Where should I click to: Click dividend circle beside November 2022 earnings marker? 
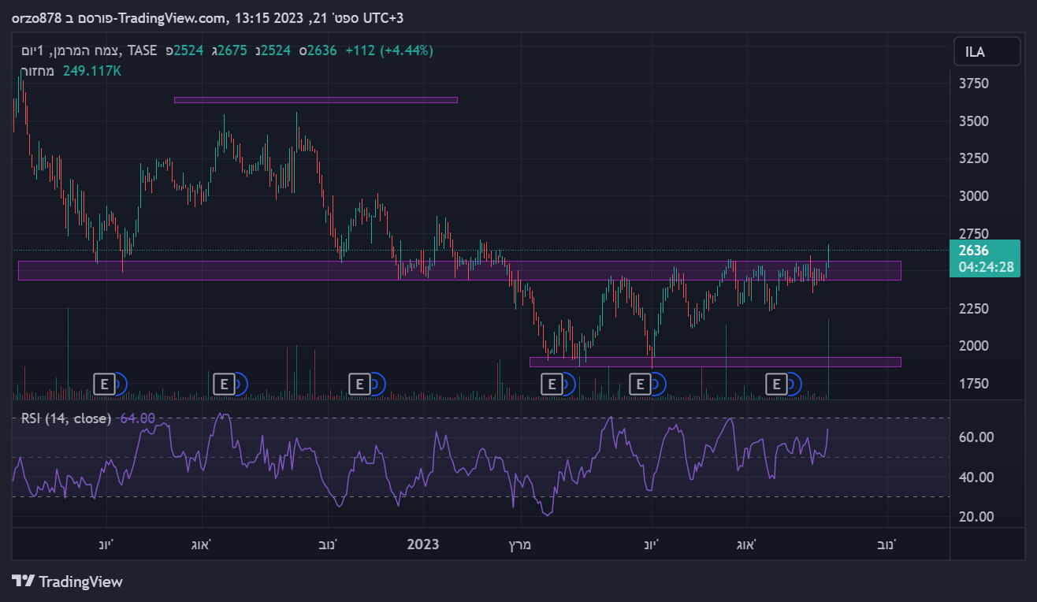tap(377, 385)
